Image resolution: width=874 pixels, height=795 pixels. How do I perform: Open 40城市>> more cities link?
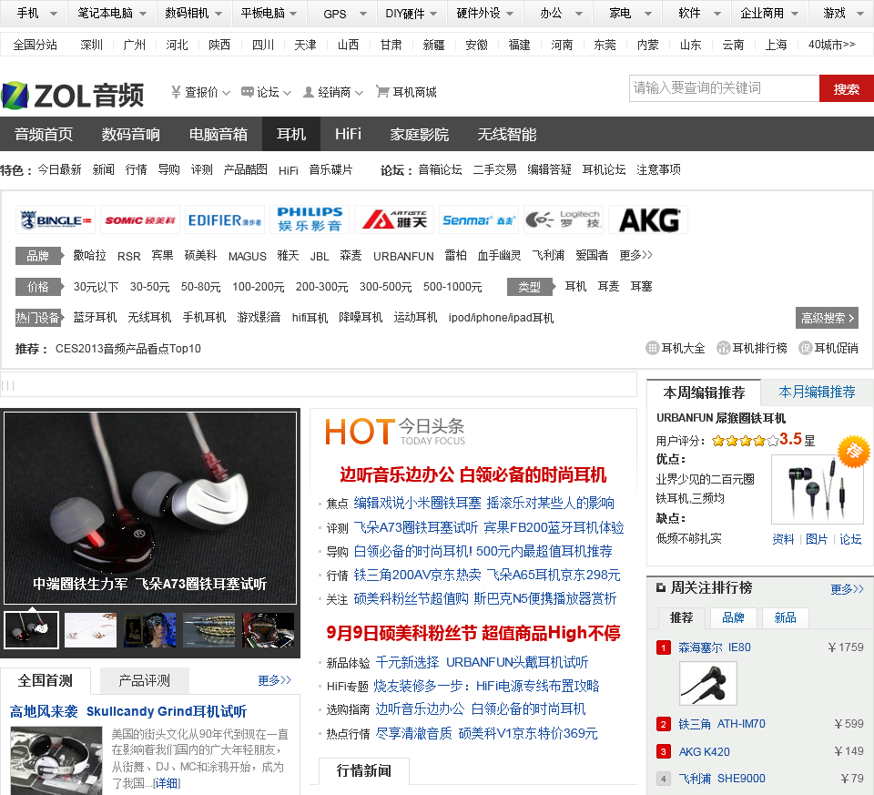point(831,45)
